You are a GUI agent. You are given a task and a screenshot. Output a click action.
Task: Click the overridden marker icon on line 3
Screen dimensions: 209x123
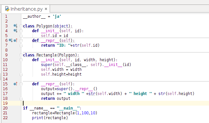(15, 26)
